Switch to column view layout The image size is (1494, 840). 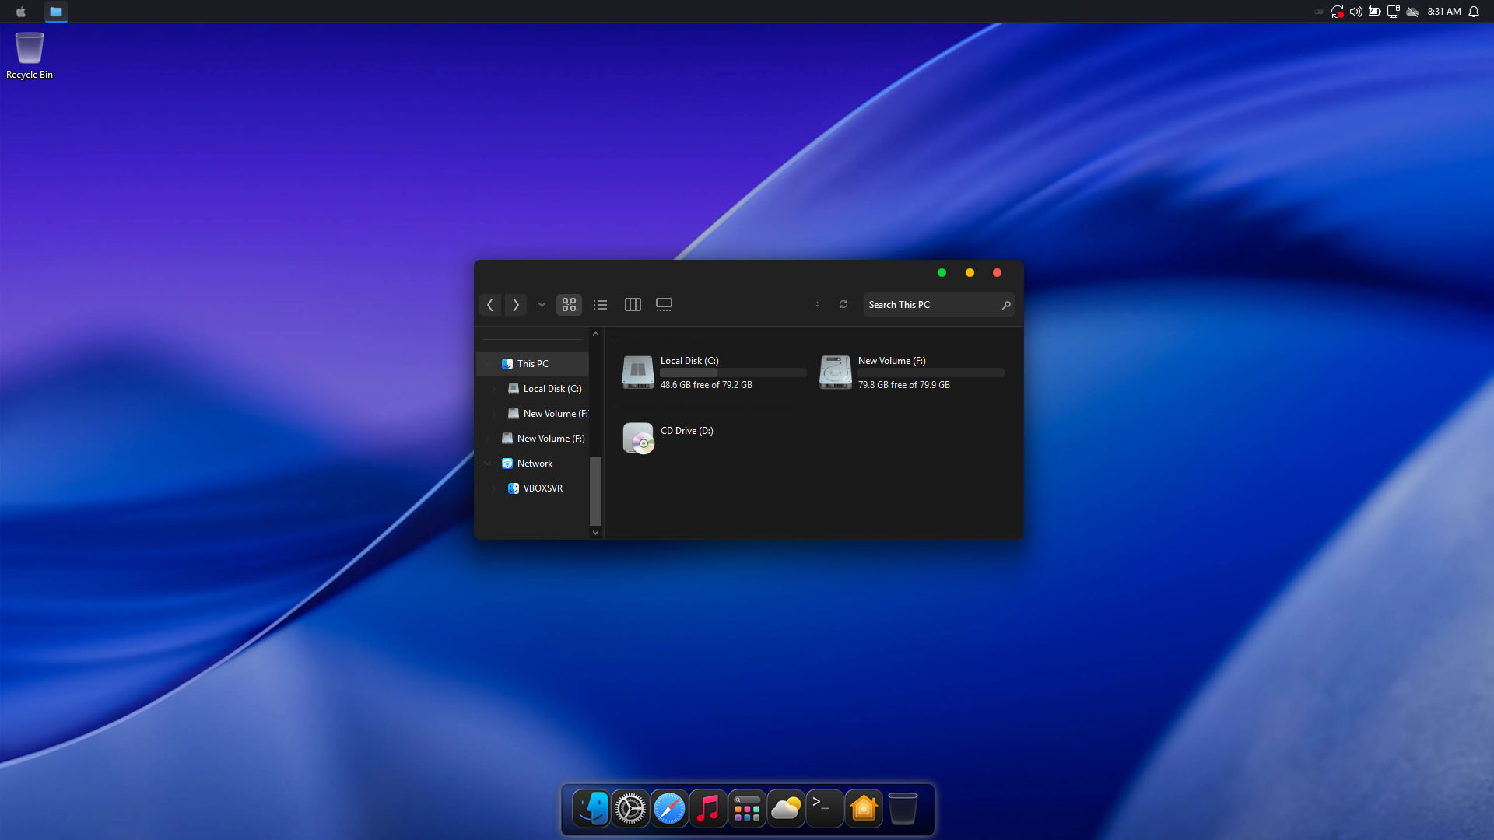[633, 305]
